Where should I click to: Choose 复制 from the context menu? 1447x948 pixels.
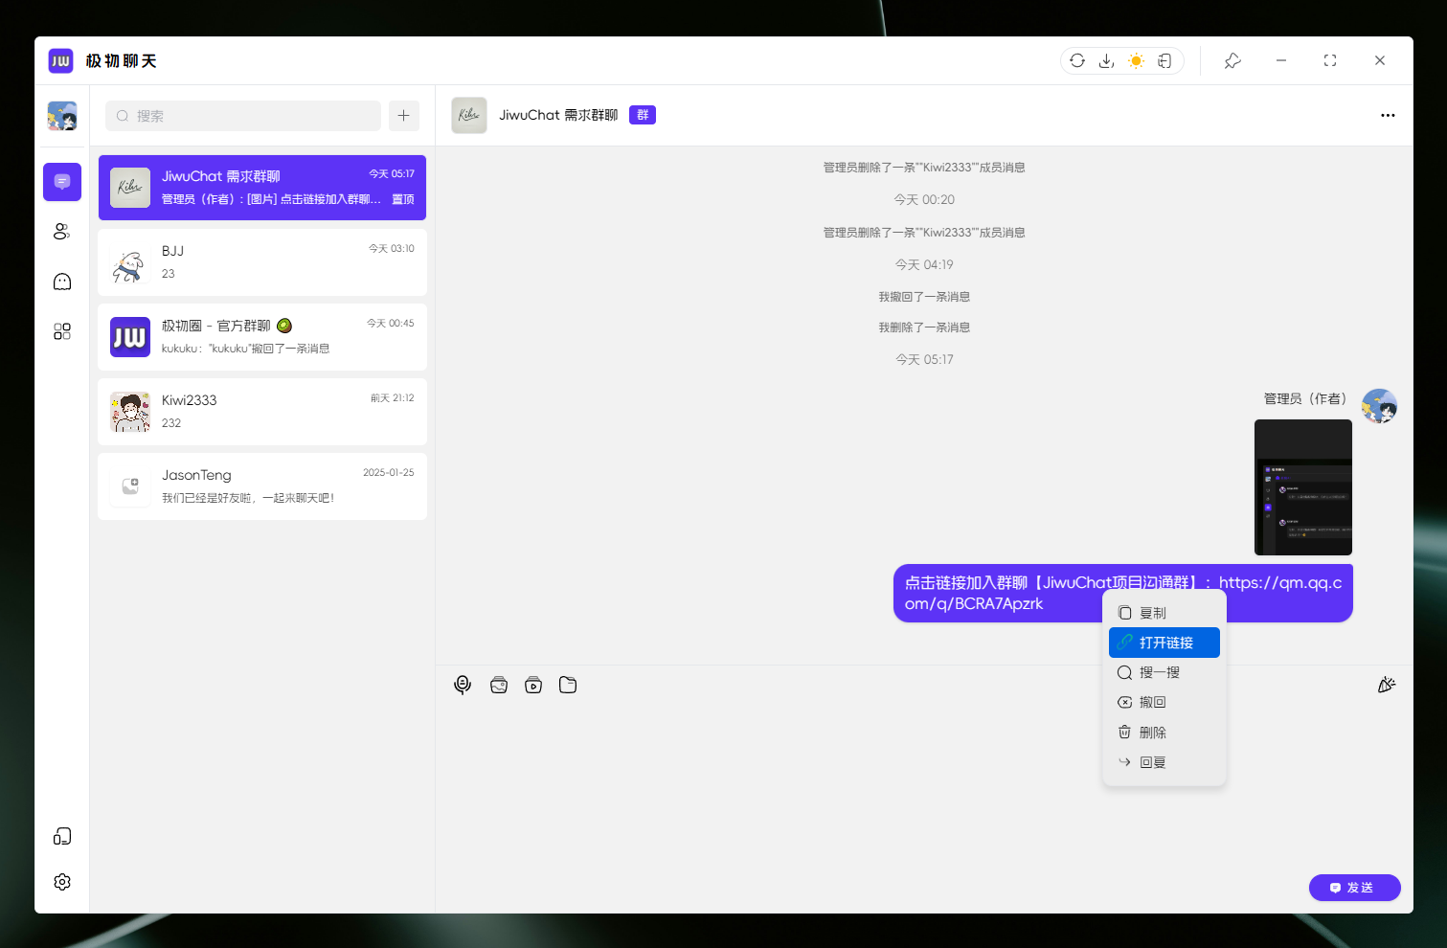(1152, 613)
